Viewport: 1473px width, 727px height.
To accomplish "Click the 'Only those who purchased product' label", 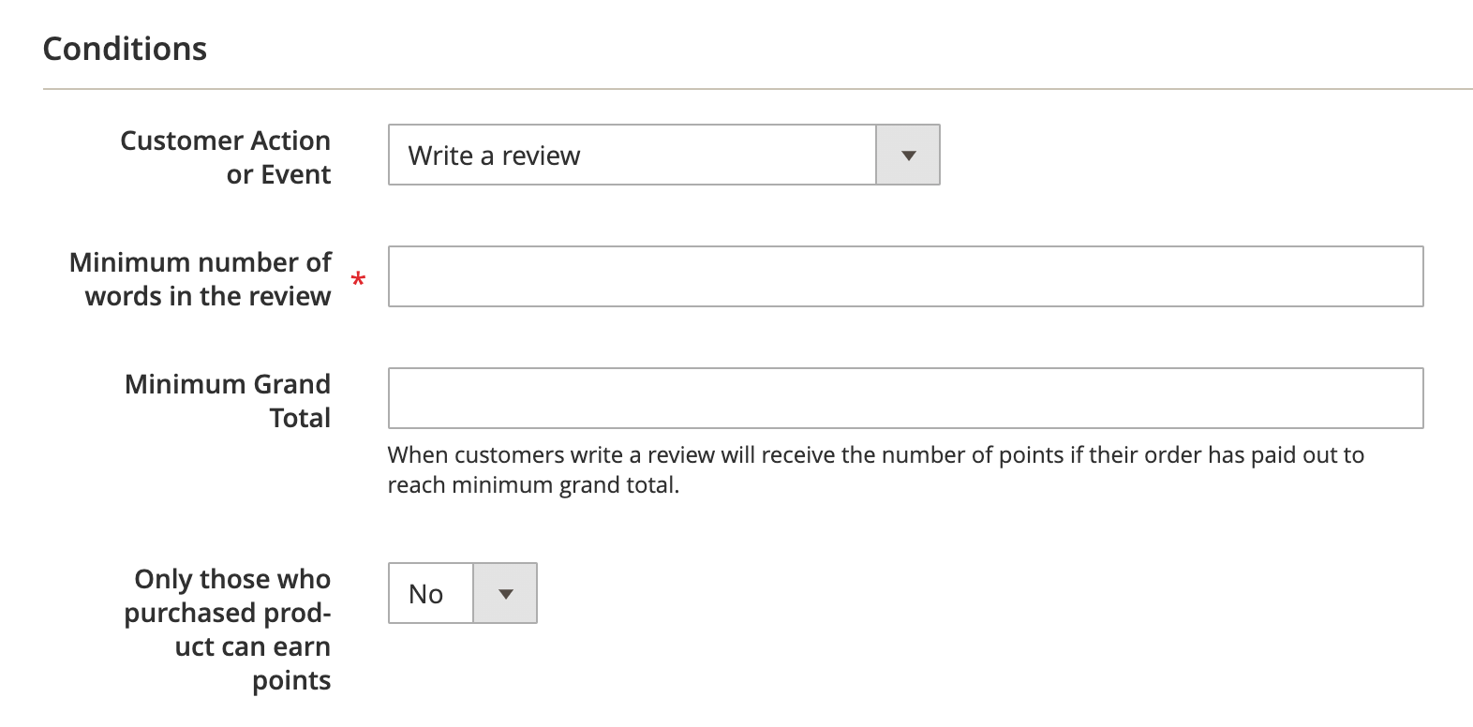I will click(x=228, y=613).
